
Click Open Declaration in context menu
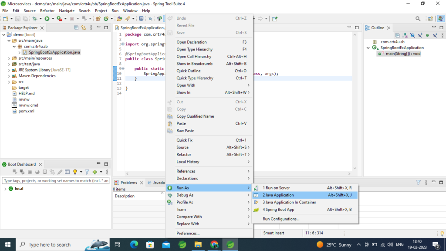(x=209, y=42)
